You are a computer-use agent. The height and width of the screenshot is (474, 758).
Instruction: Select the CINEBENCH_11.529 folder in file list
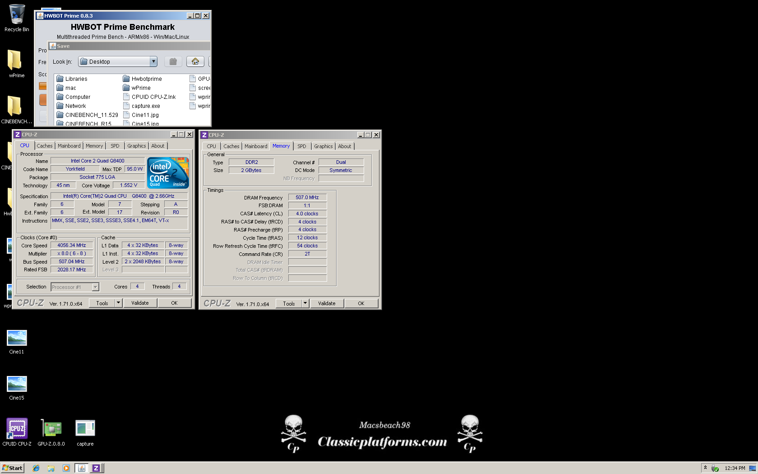(x=87, y=115)
